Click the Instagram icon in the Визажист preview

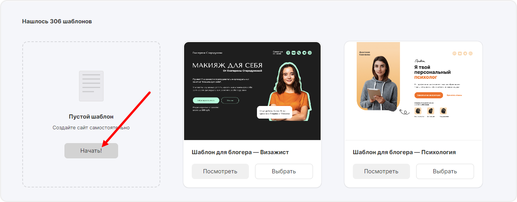click(x=288, y=53)
